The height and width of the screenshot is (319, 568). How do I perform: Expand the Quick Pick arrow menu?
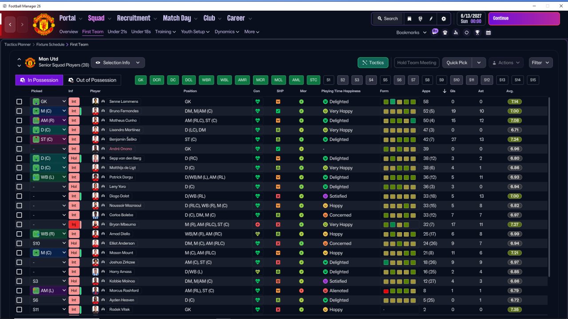[479, 62]
